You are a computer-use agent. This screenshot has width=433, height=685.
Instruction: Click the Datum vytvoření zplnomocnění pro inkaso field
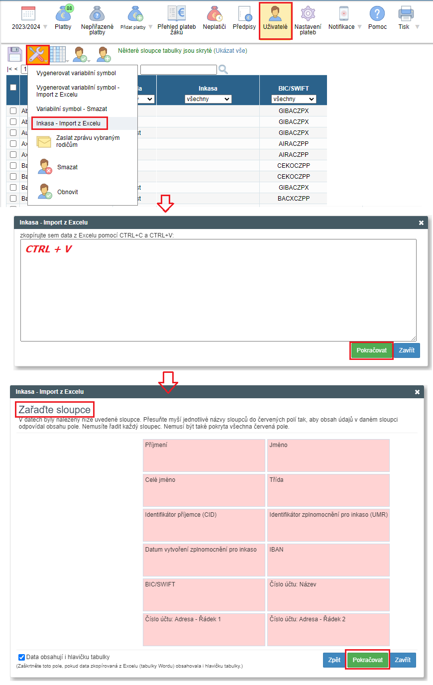click(x=204, y=560)
